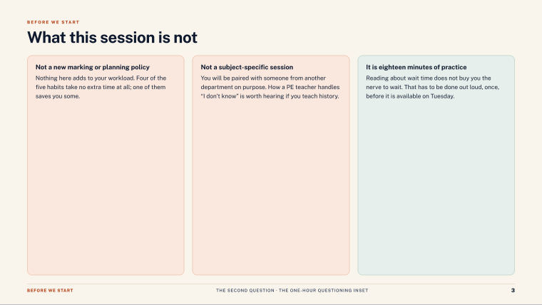Click the text 'saves you some.'

pyautogui.click(x=58, y=96)
